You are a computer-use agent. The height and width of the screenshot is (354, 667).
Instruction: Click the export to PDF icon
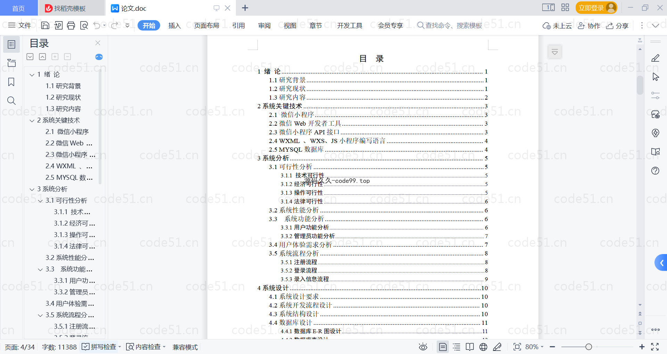click(x=58, y=25)
